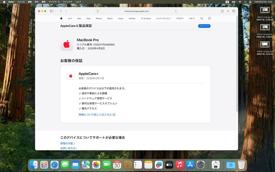Open Finder from the Dock
The width and height of the screenshot is (275, 172).
click(33, 165)
